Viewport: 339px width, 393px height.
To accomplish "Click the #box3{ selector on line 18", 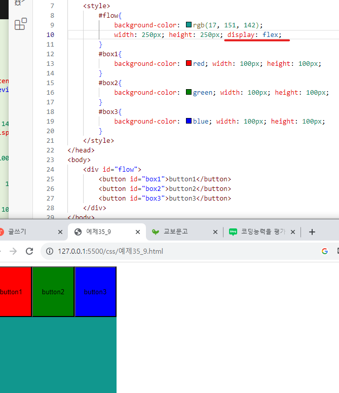I will click(x=110, y=111).
